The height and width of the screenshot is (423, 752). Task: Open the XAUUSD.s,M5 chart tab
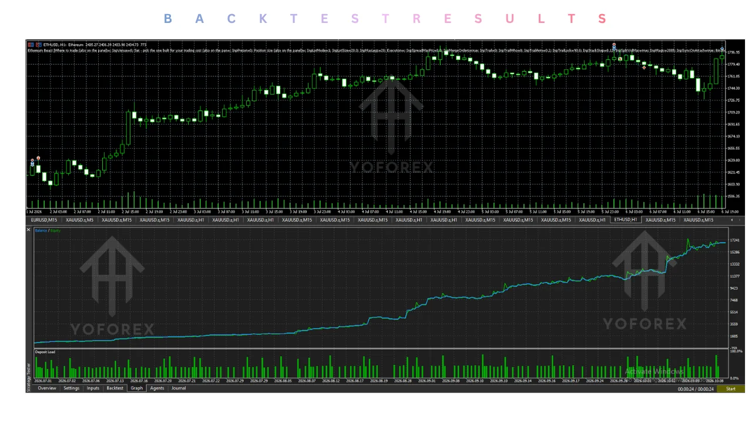point(79,220)
